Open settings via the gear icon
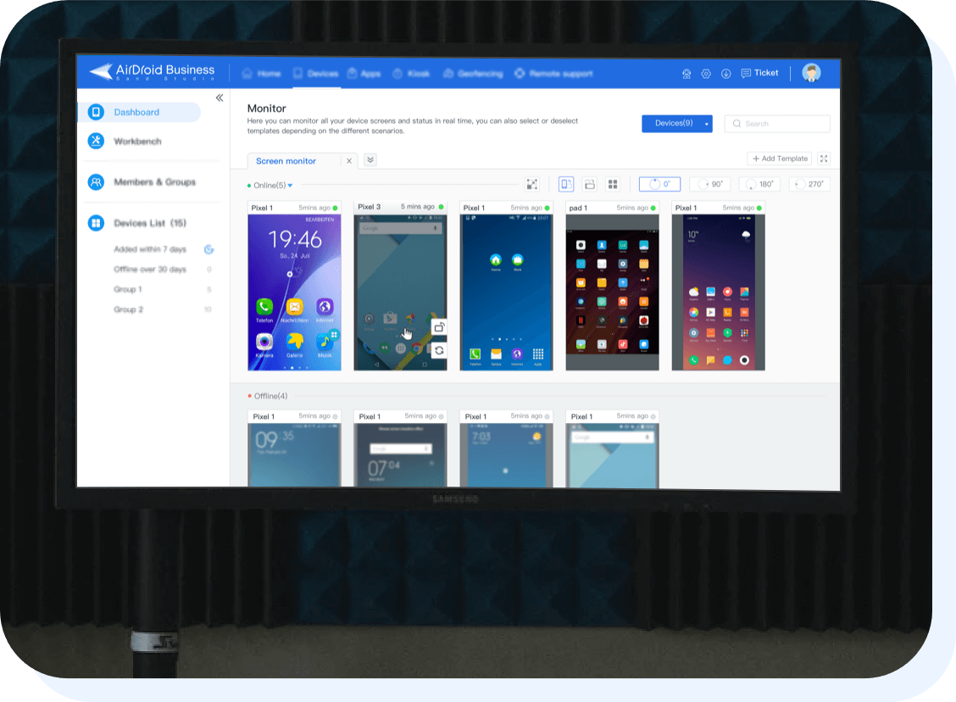Screen dimensions: 956x702 click(706, 74)
